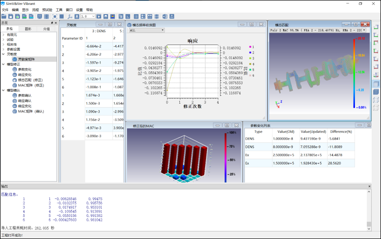Image resolution: width=381 pixels, height=239 pixels.
Task: Toggle the faded outline cube display icon
Action: 376,108
